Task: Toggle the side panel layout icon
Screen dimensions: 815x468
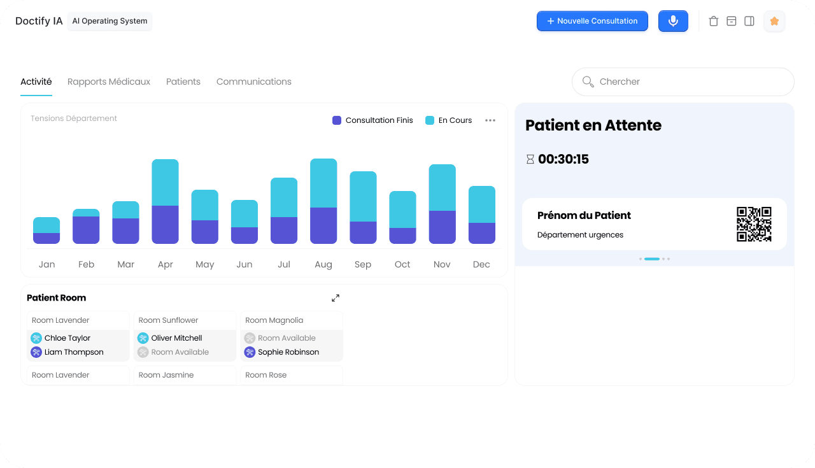Action: [749, 21]
